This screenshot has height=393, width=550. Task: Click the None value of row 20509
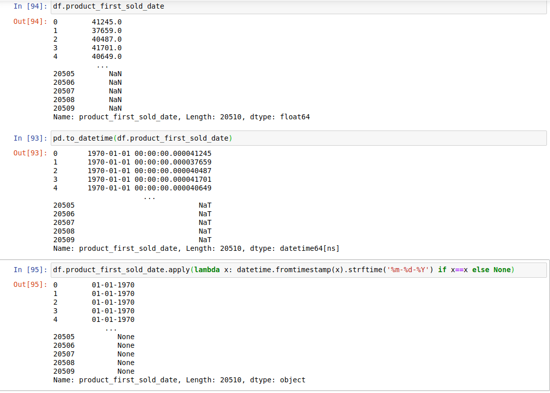(126, 371)
